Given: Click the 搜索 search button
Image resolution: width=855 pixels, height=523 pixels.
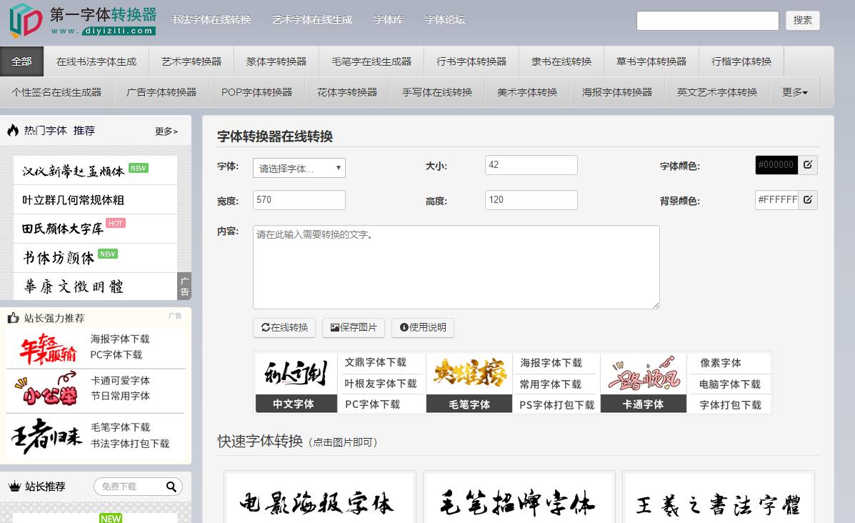Looking at the screenshot, I should pyautogui.click(x=802, y=20).
